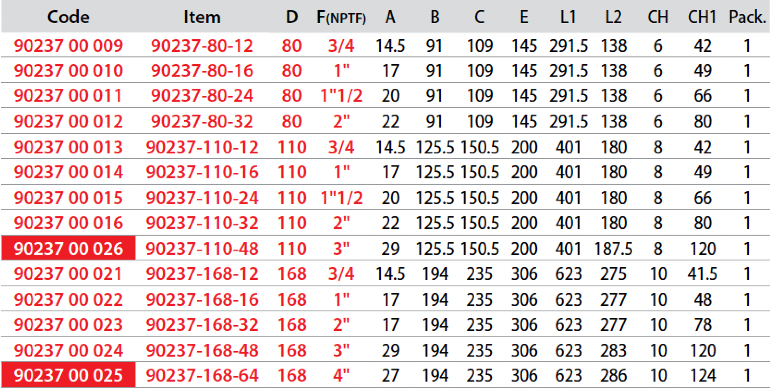The height and width of the screenshot is (391, 772).
Task: Click the 4" thread size cell
Action: coord(341,375)
